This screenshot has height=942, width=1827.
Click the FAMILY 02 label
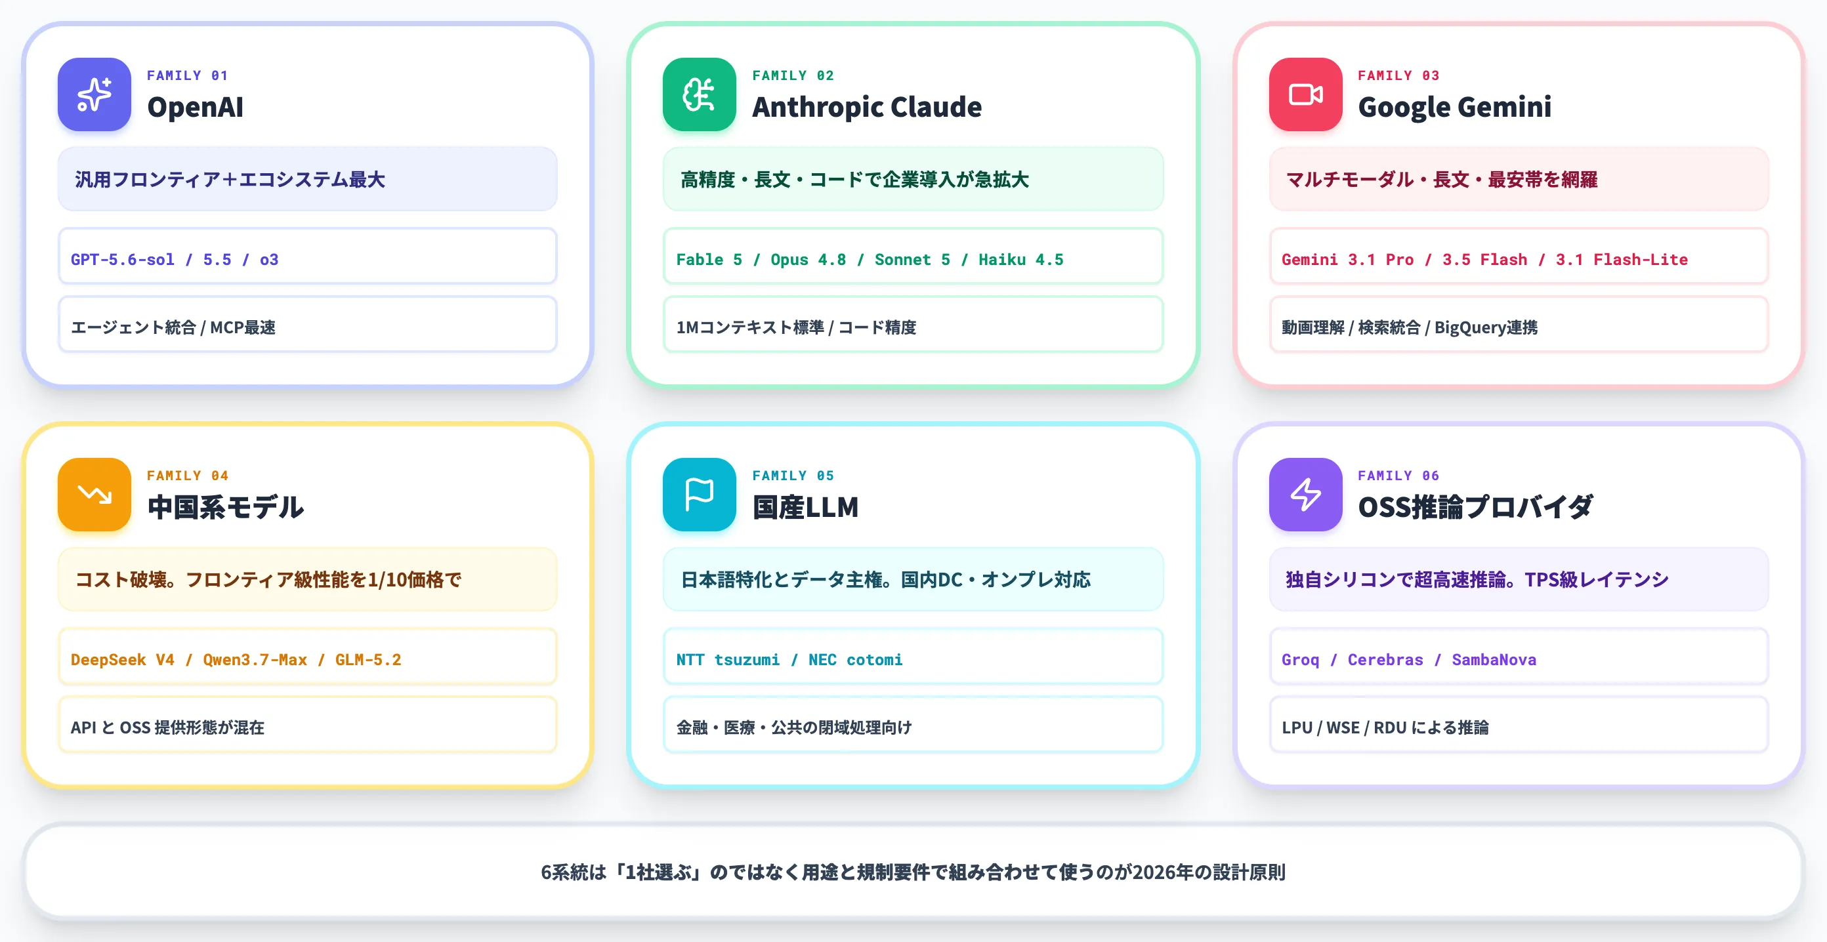[x=793, y=75]
